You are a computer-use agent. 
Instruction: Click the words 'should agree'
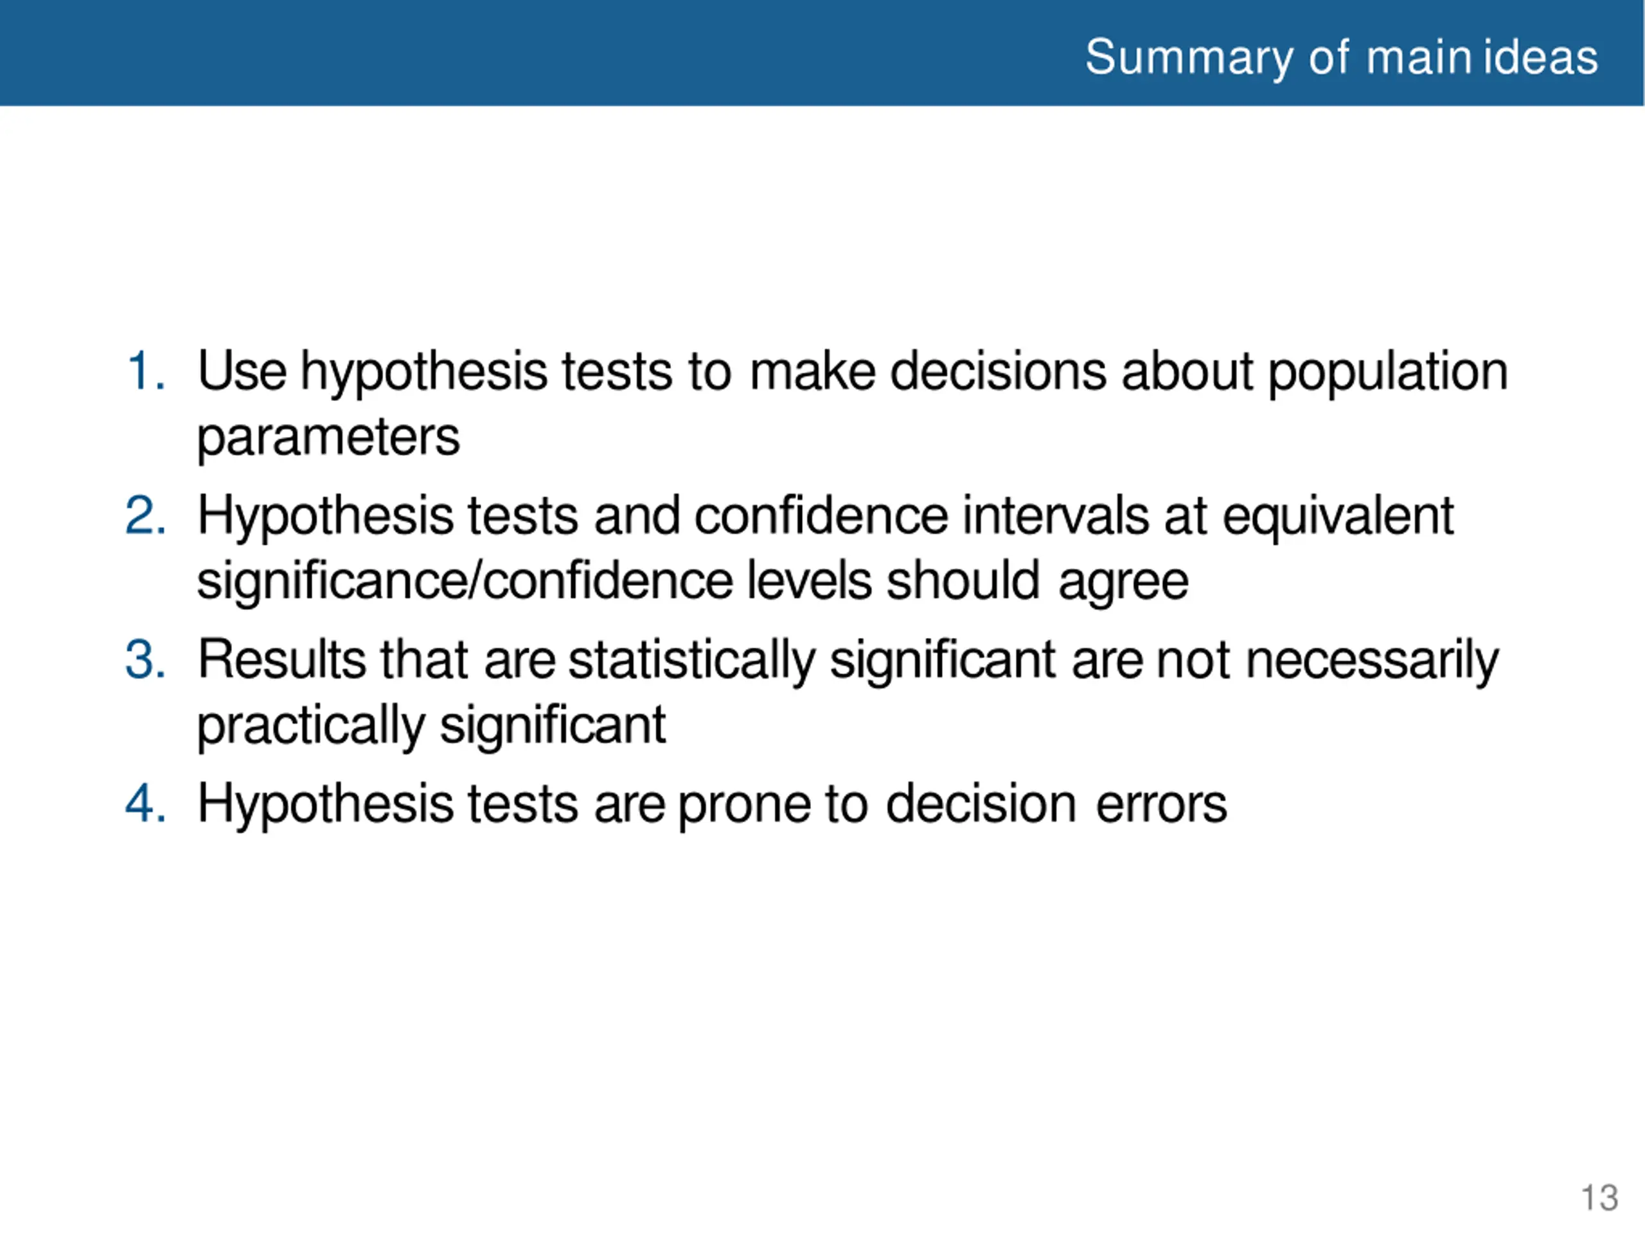pos(1038,582)
